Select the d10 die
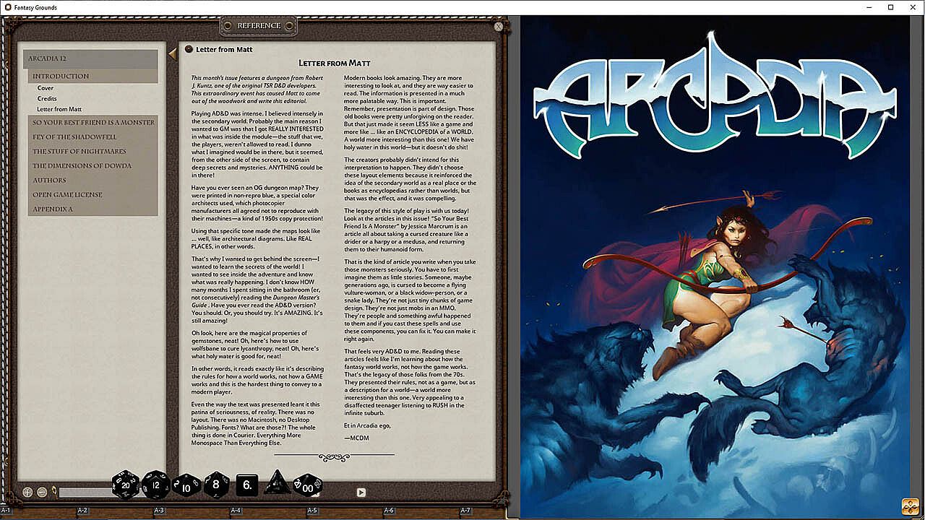The height and width of the screenshot is (520, 925). (x=186, y=485)
